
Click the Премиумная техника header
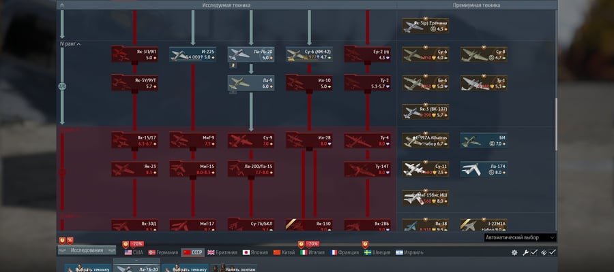click(x=476, y=5)
